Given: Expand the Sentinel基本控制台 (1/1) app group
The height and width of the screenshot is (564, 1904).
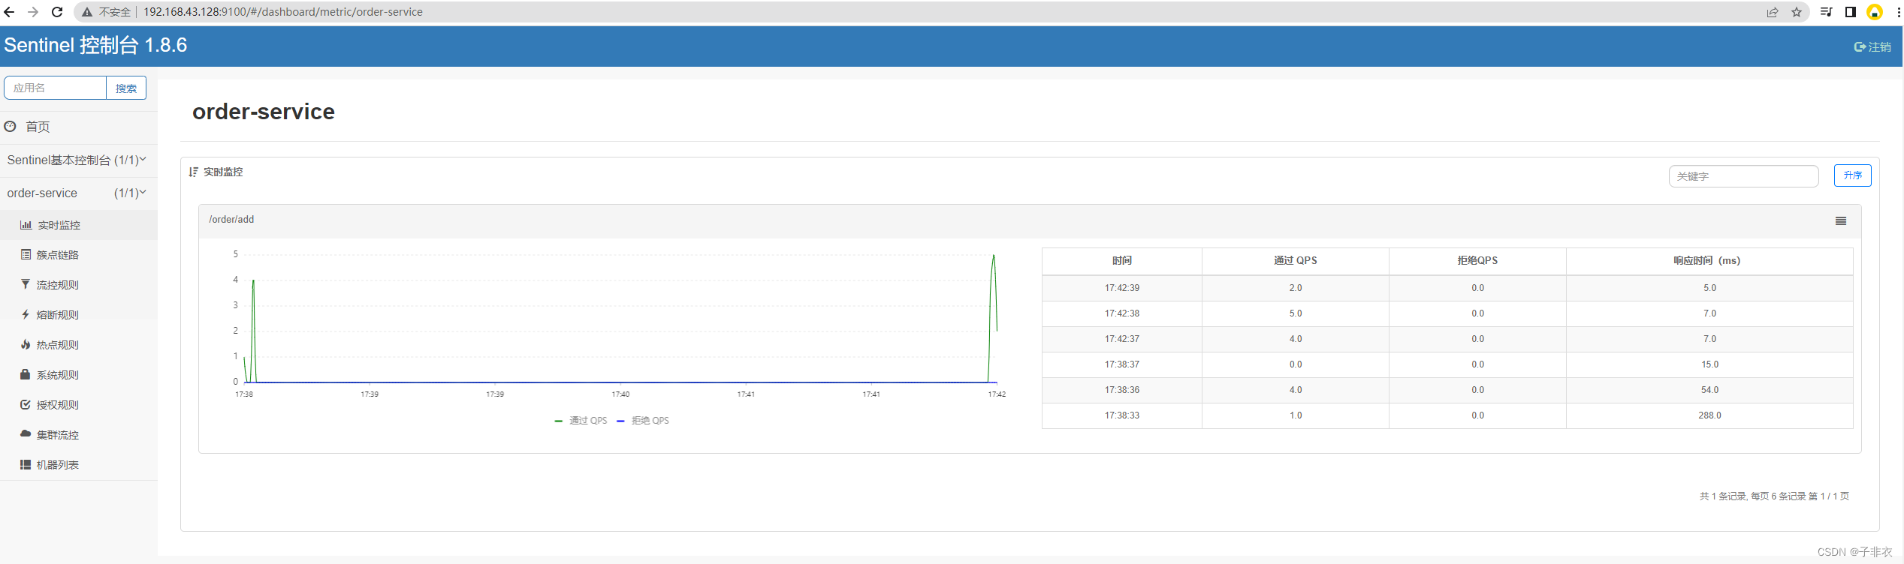Looking at the screenshot, I should 78,160.
